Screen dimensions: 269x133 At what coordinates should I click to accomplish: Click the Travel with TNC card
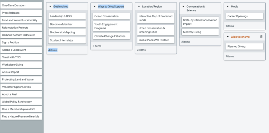point(21,57)
